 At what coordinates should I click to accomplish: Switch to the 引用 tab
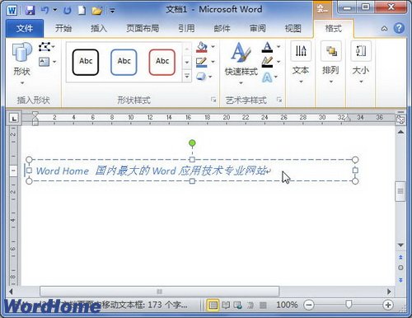[186, 28]
